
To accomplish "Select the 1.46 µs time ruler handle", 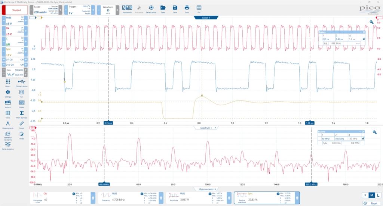I will coord(310,123).
